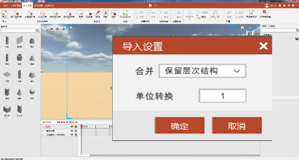Open the settings gear in title bar
This screenshot has width=299, height=160.
(x=293, y=6)
